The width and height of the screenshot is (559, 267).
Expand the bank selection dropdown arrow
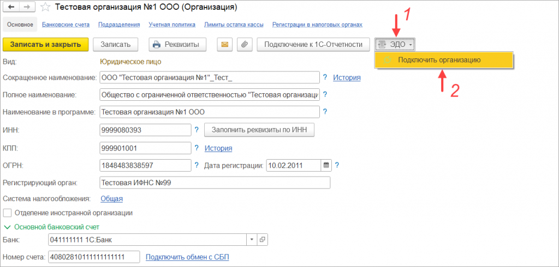click(x=251, y=239)
